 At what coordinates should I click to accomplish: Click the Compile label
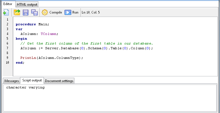coord(56,12)
